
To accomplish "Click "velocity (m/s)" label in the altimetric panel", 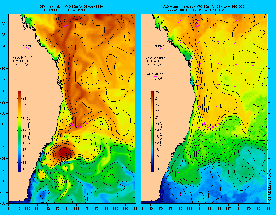I will point(155,57).
